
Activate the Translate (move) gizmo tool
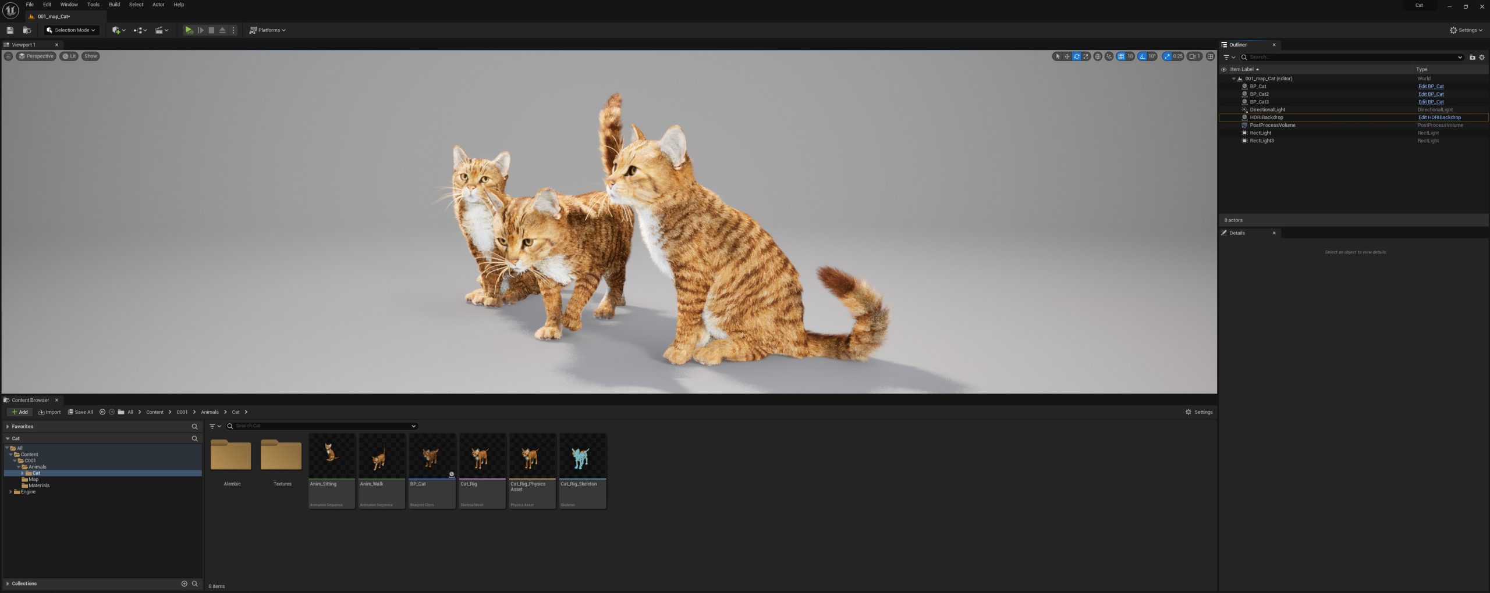click(1067, 56)
